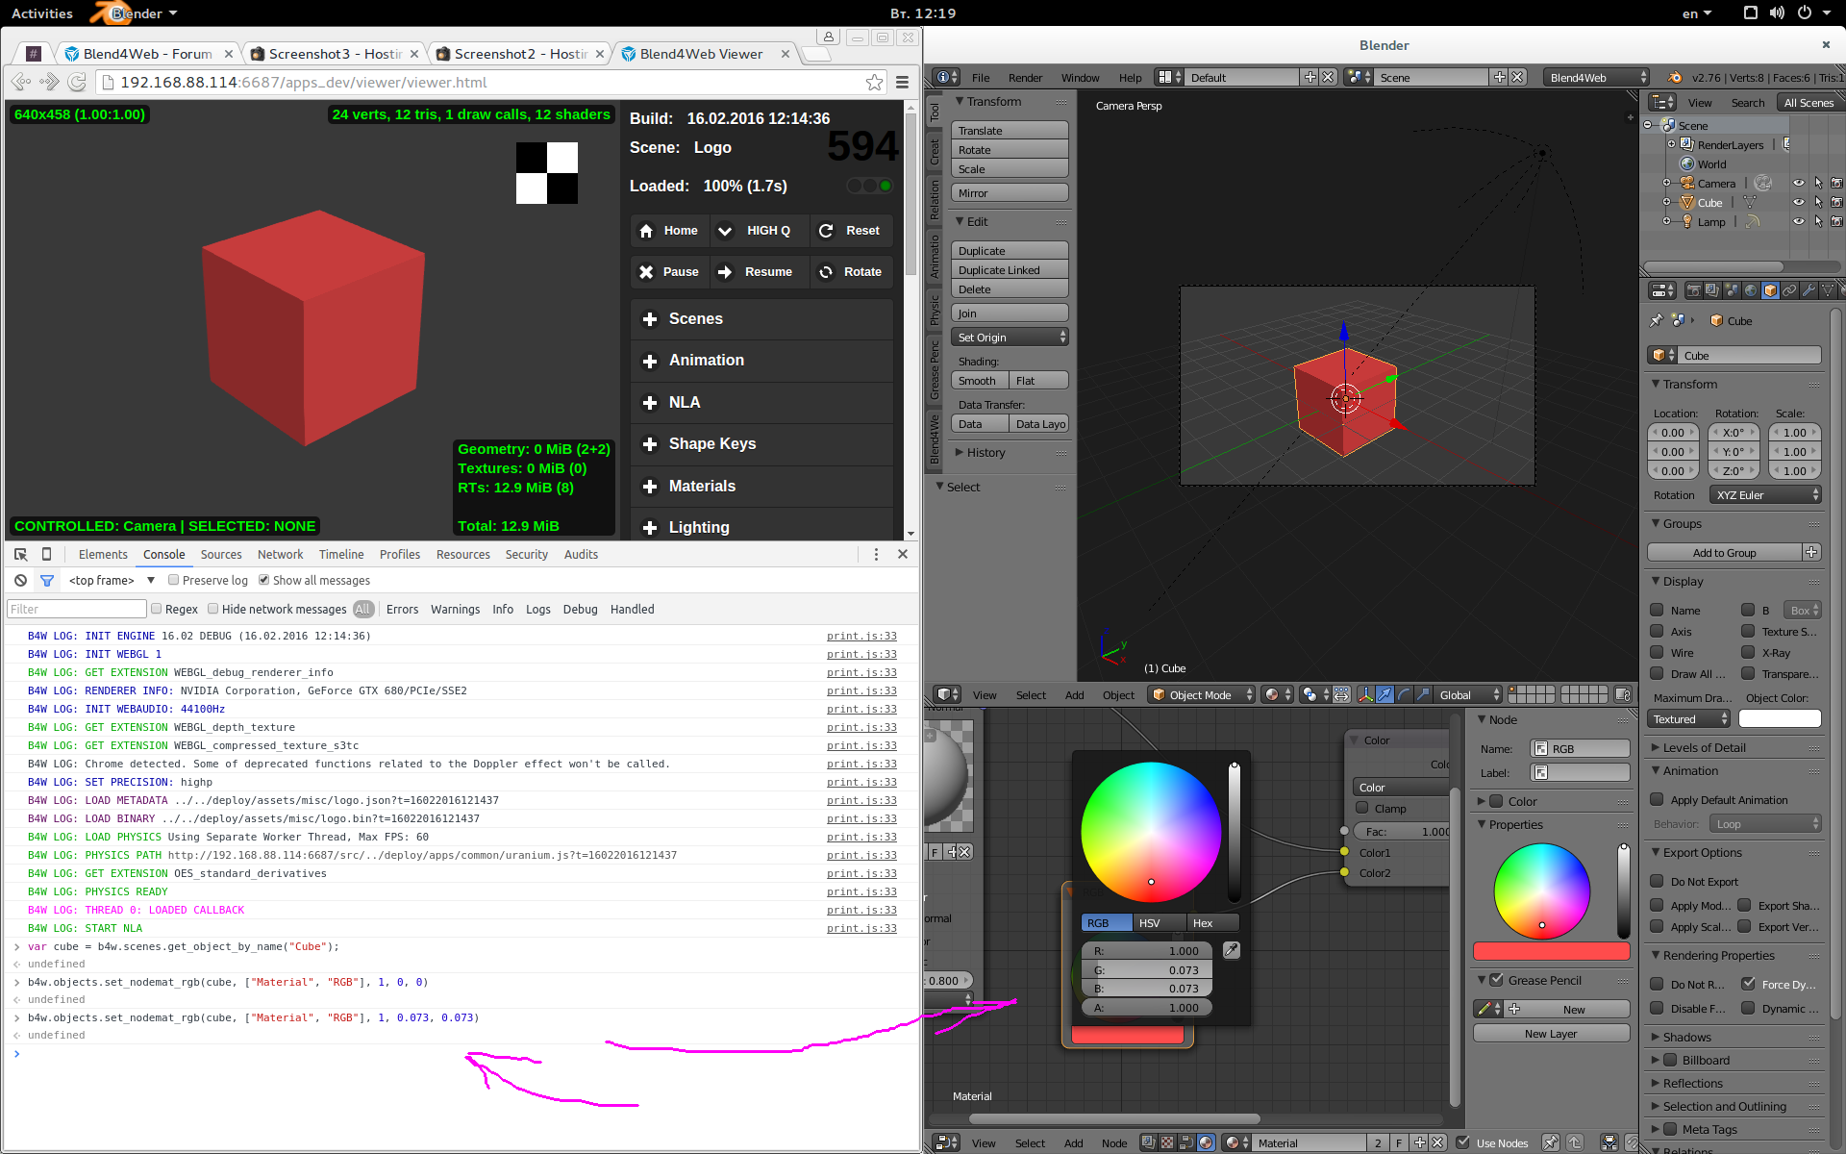
Task: Click the red material color swatch
Action: coord(1550,950)
